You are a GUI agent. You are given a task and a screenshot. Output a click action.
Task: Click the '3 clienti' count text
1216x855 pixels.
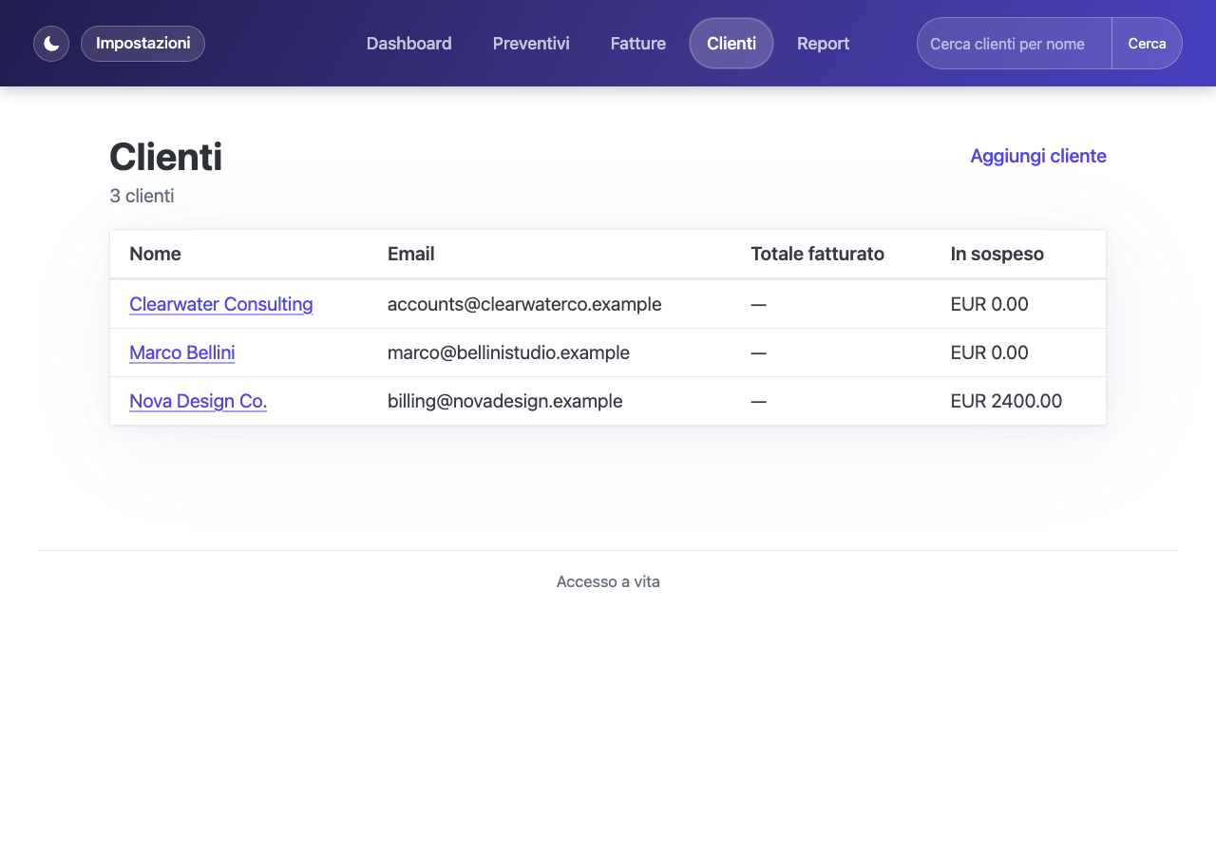click(x=142, y=196)
